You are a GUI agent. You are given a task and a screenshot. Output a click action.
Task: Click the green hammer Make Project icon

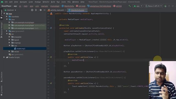130,6
